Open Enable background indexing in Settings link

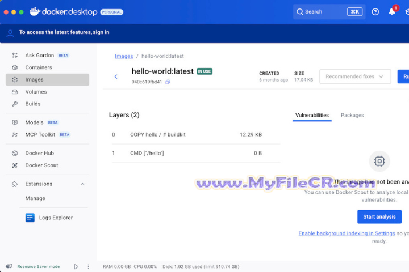[x=347, y=233]
